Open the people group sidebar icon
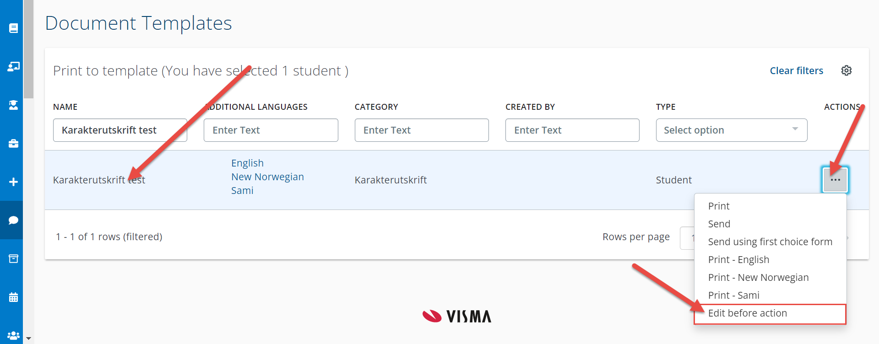 coord(13,335)
